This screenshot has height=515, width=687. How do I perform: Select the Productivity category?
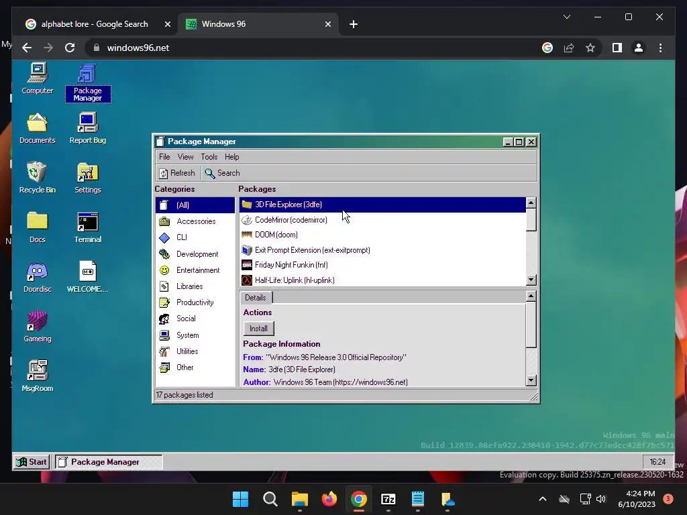[195, 302]
